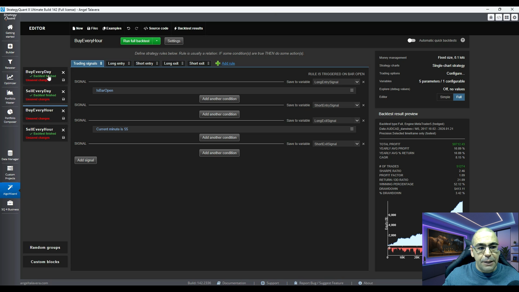The image size is (519, 292).
Task: Open the Examples menu
Action: (x=112, y=28)
